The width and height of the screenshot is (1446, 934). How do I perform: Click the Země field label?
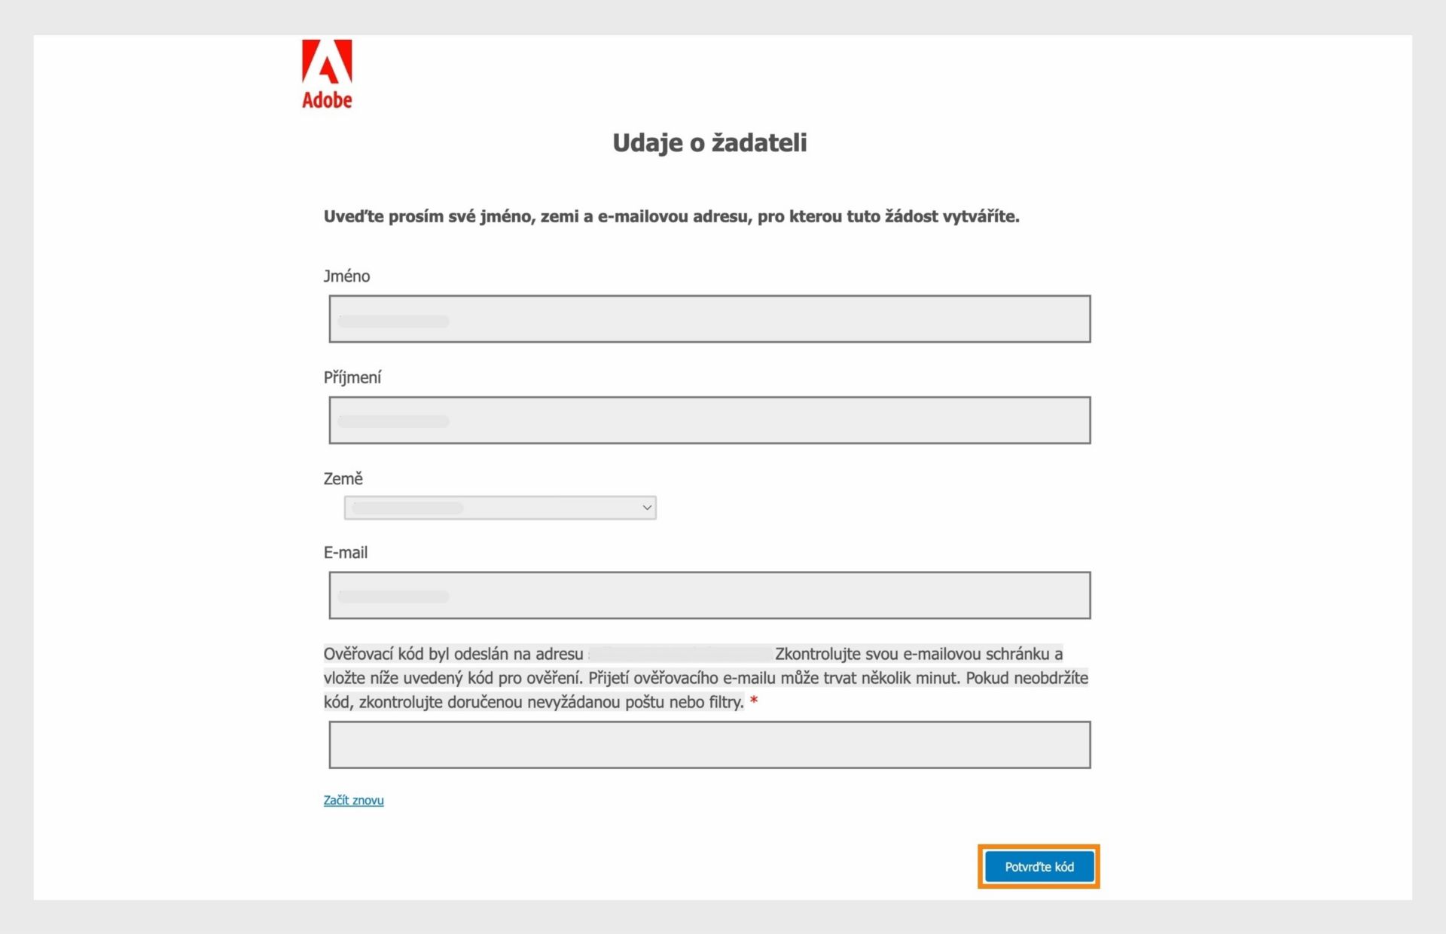pos(343,478)
